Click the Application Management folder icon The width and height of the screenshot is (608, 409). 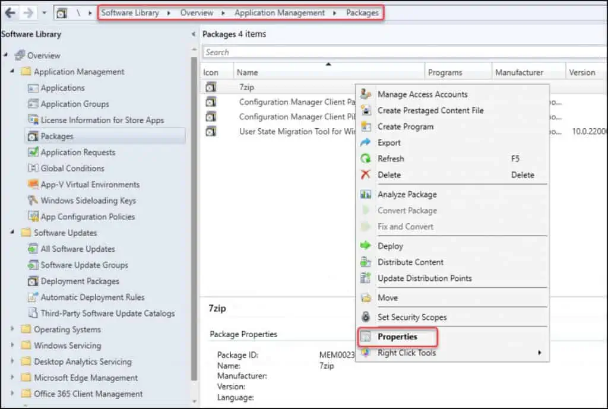[26, 72]
